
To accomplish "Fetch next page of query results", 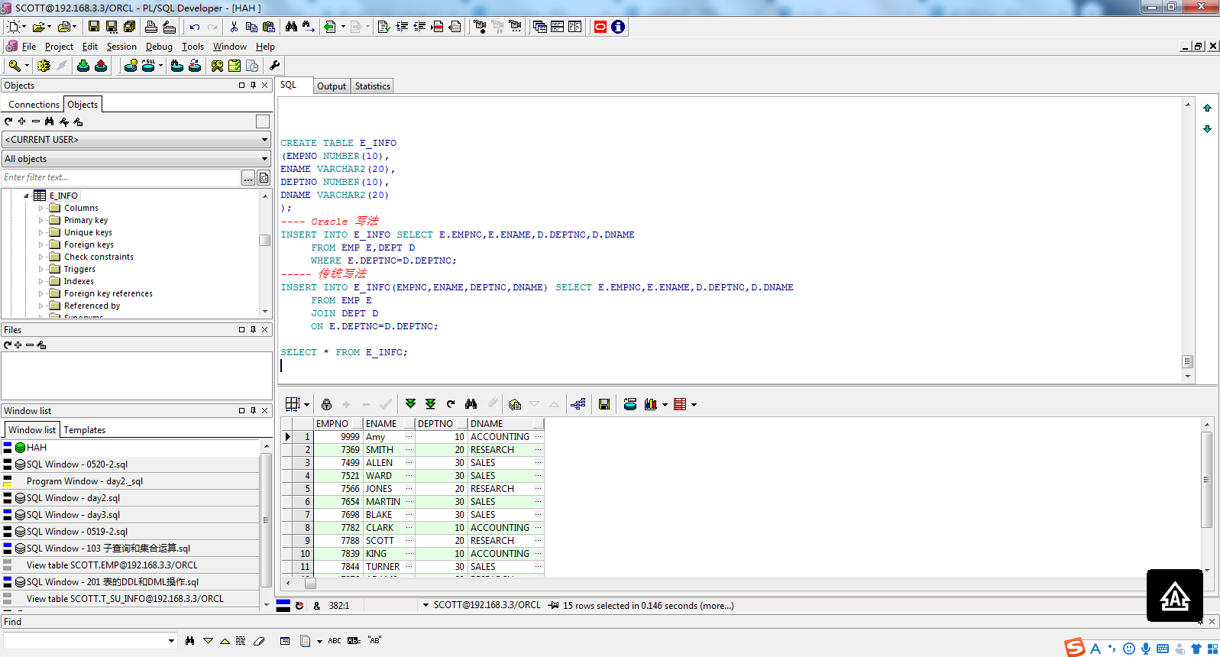I will pyautogui.click(x=410, y=404).
